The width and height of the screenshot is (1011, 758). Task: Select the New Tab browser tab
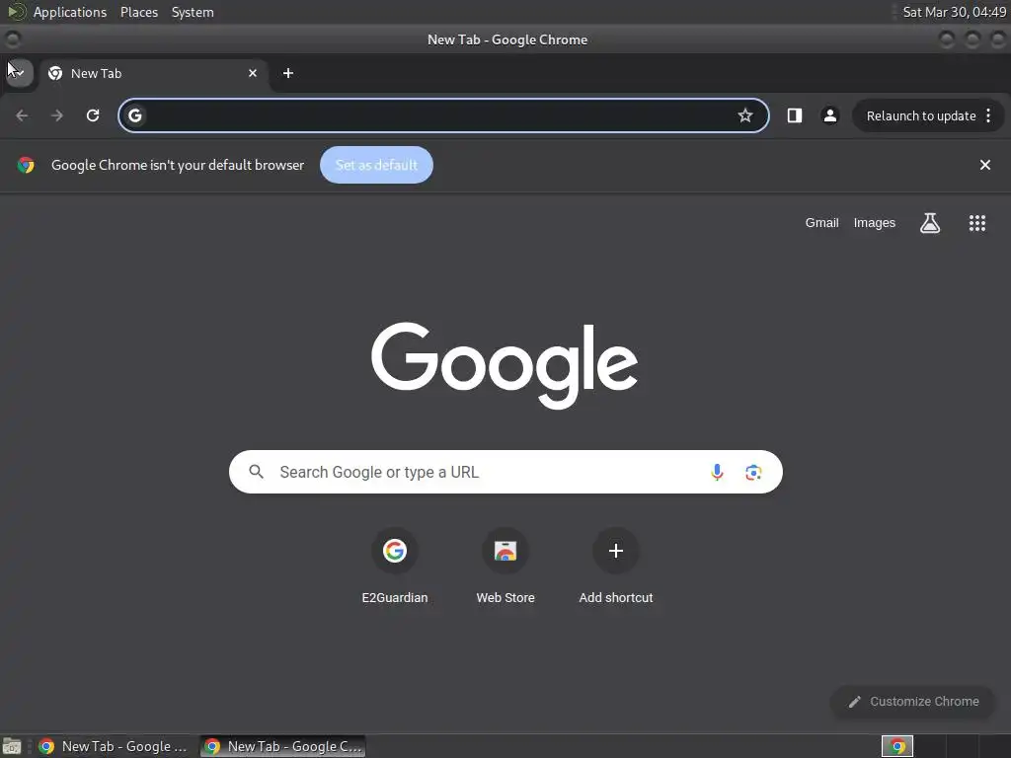(153, 73)
